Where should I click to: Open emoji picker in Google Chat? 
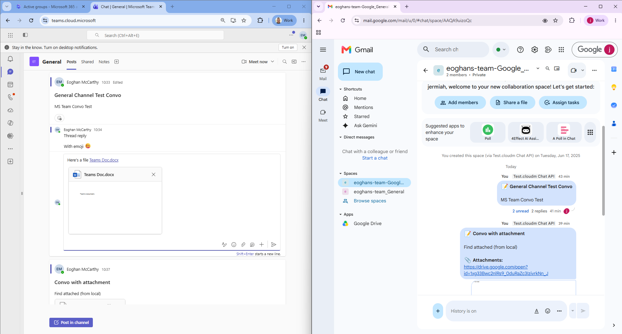548,311
